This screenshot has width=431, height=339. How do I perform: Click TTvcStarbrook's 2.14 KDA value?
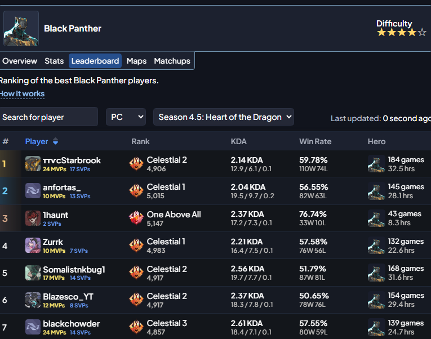pyautogui.click(x=247, y=160)
